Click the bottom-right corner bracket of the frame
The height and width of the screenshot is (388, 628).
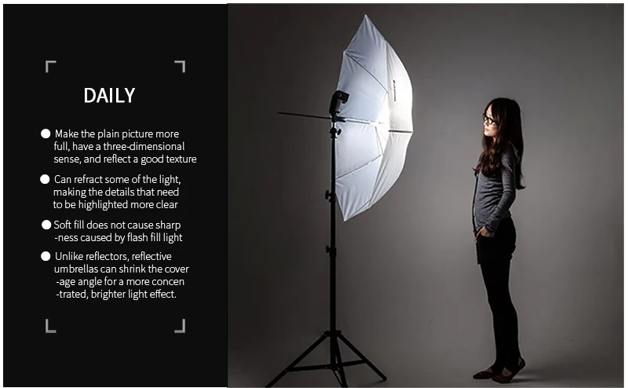click(181, 326)
